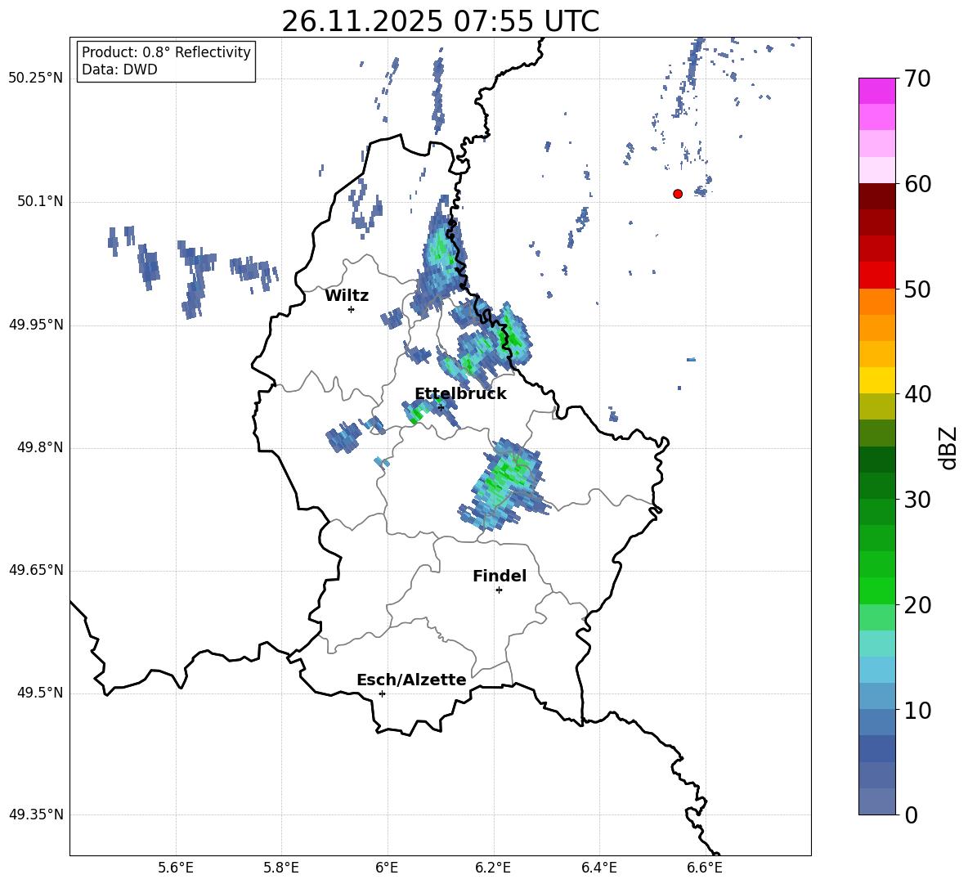Click the orange swatch just below 50 dBZ
This screenshot has height=884, width=968.
877,301
